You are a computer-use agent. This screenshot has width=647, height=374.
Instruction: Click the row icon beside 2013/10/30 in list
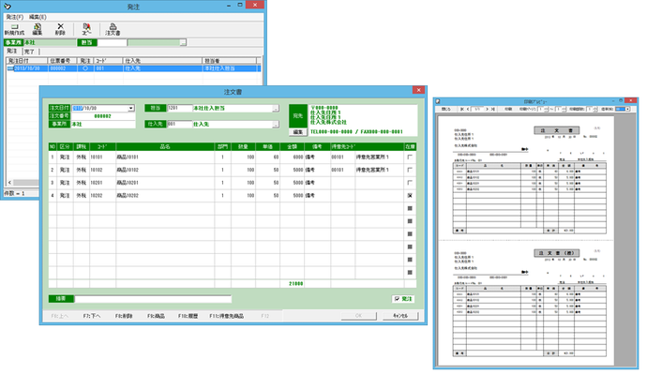(x=10, y=68)
